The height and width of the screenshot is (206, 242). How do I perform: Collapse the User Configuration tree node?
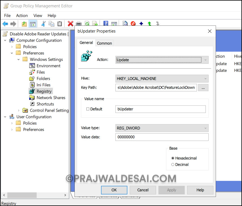5,117
